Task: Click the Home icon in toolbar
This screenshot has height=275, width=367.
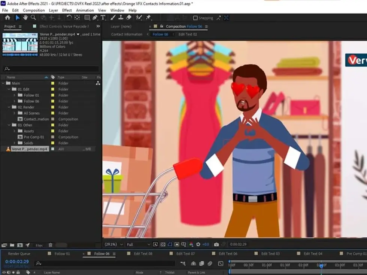Action: pos(7,18)
